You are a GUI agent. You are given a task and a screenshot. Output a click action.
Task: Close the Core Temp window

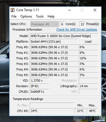[95, 10]
